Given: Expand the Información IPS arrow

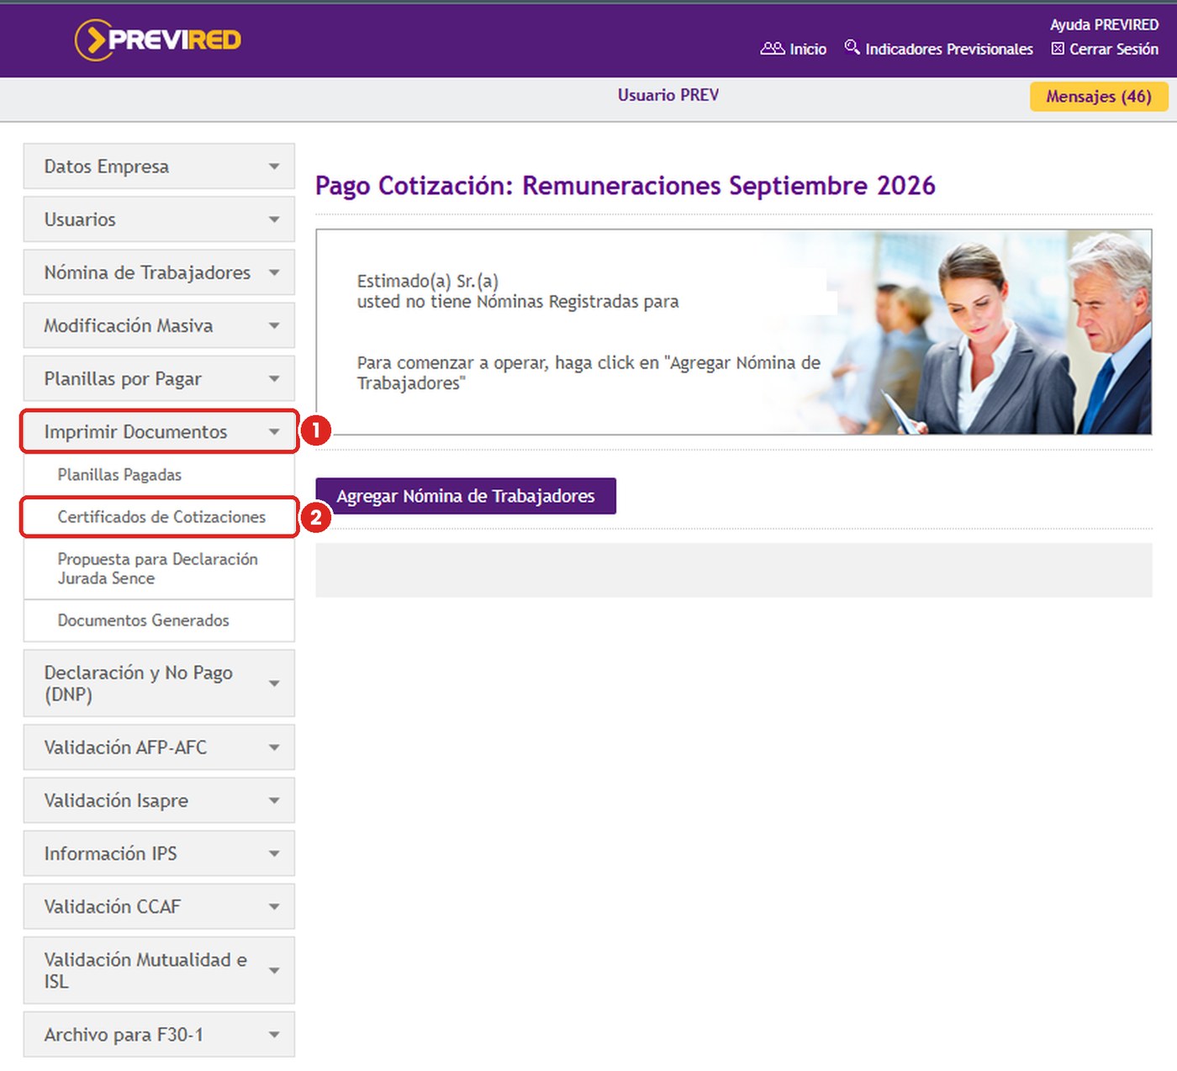Looking at the screenshot, I should [274, 853].
